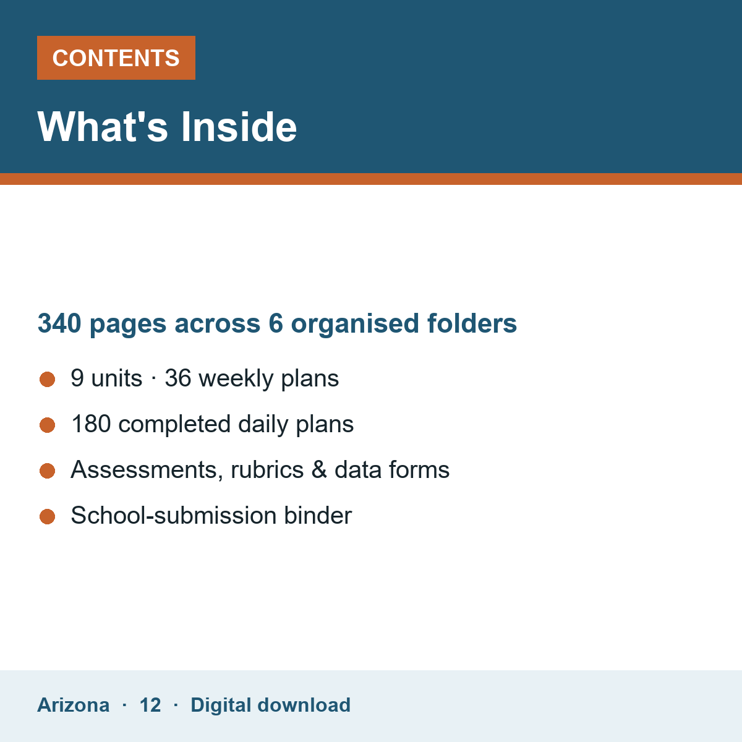
Task: Click the orange bullet beside 9 units
Action: (x=48, y=379)
